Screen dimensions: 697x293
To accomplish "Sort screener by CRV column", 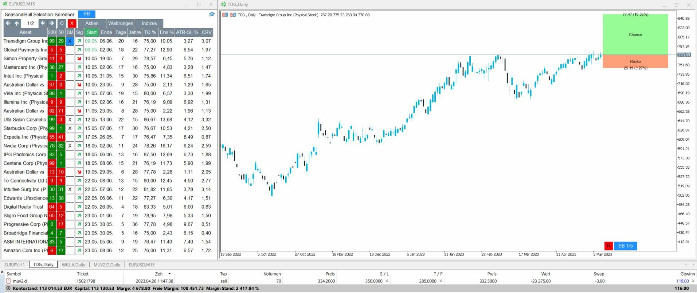I will click(x=207, y=32).
